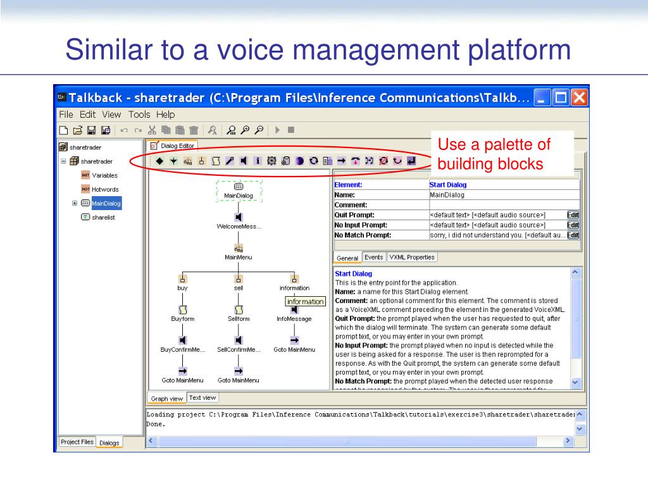Select the WelcomeMess node in graph
Screen dimensions: 648x486
pyautogui.click(x=239, y=221)
